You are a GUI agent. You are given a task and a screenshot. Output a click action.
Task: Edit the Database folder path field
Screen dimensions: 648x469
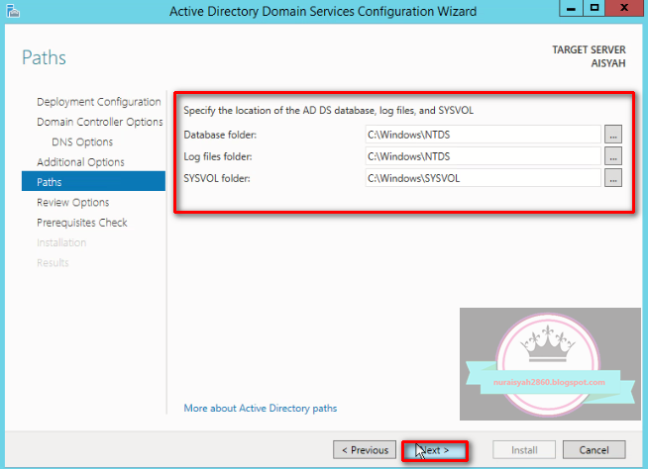point(483,135)
